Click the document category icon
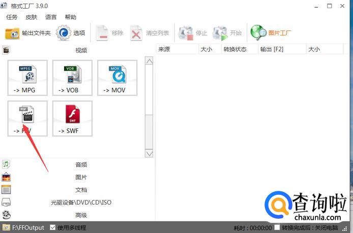This screenshot has width=353, height=233. pyautogui.click(x=6, y=190)
